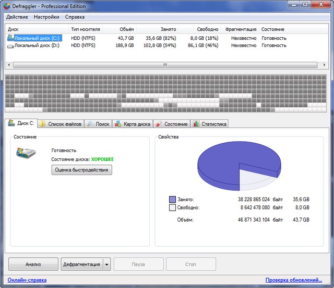Viewport: 334px width, 288px height.
Task: Open the Настройки menu
Action: click(46, 17)
